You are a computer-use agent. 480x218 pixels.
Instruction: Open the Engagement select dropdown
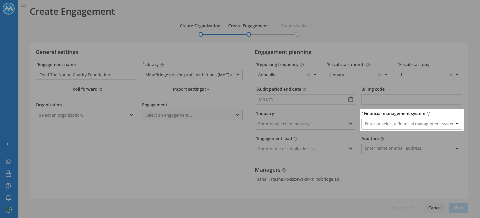[x=192, y=115]
